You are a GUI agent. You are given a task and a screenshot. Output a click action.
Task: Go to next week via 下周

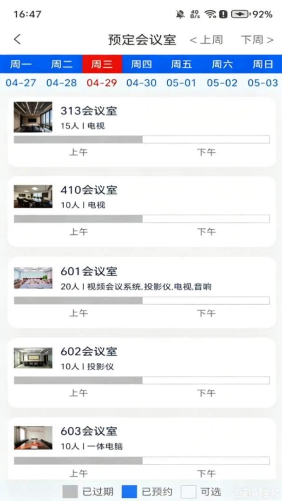pyautogui.click(x=257, y=40)
